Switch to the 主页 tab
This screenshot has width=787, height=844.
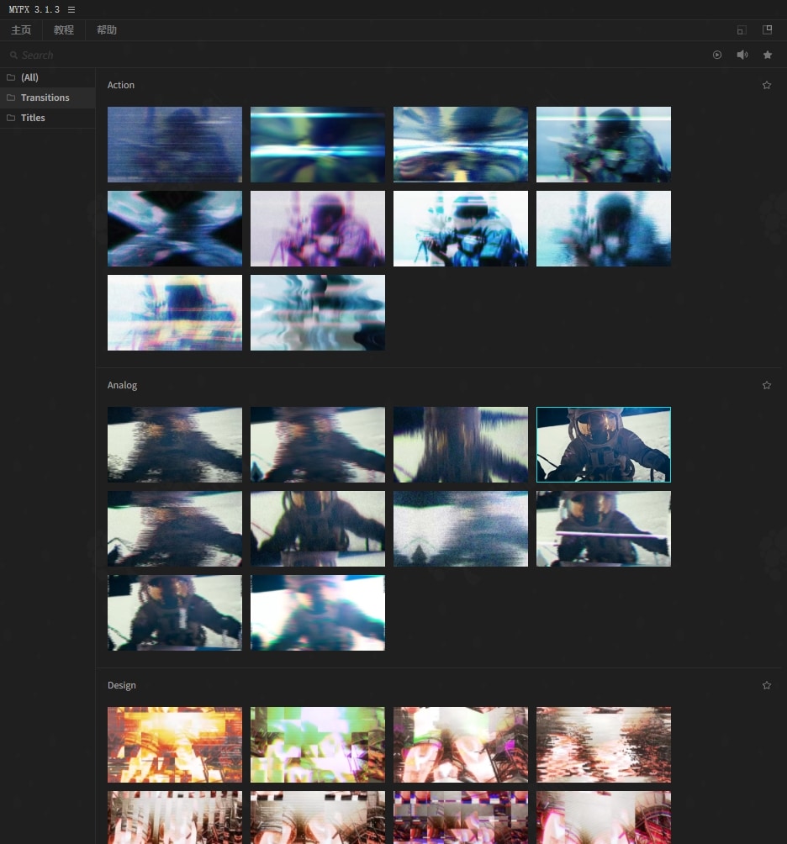click(x=21, y=30)
